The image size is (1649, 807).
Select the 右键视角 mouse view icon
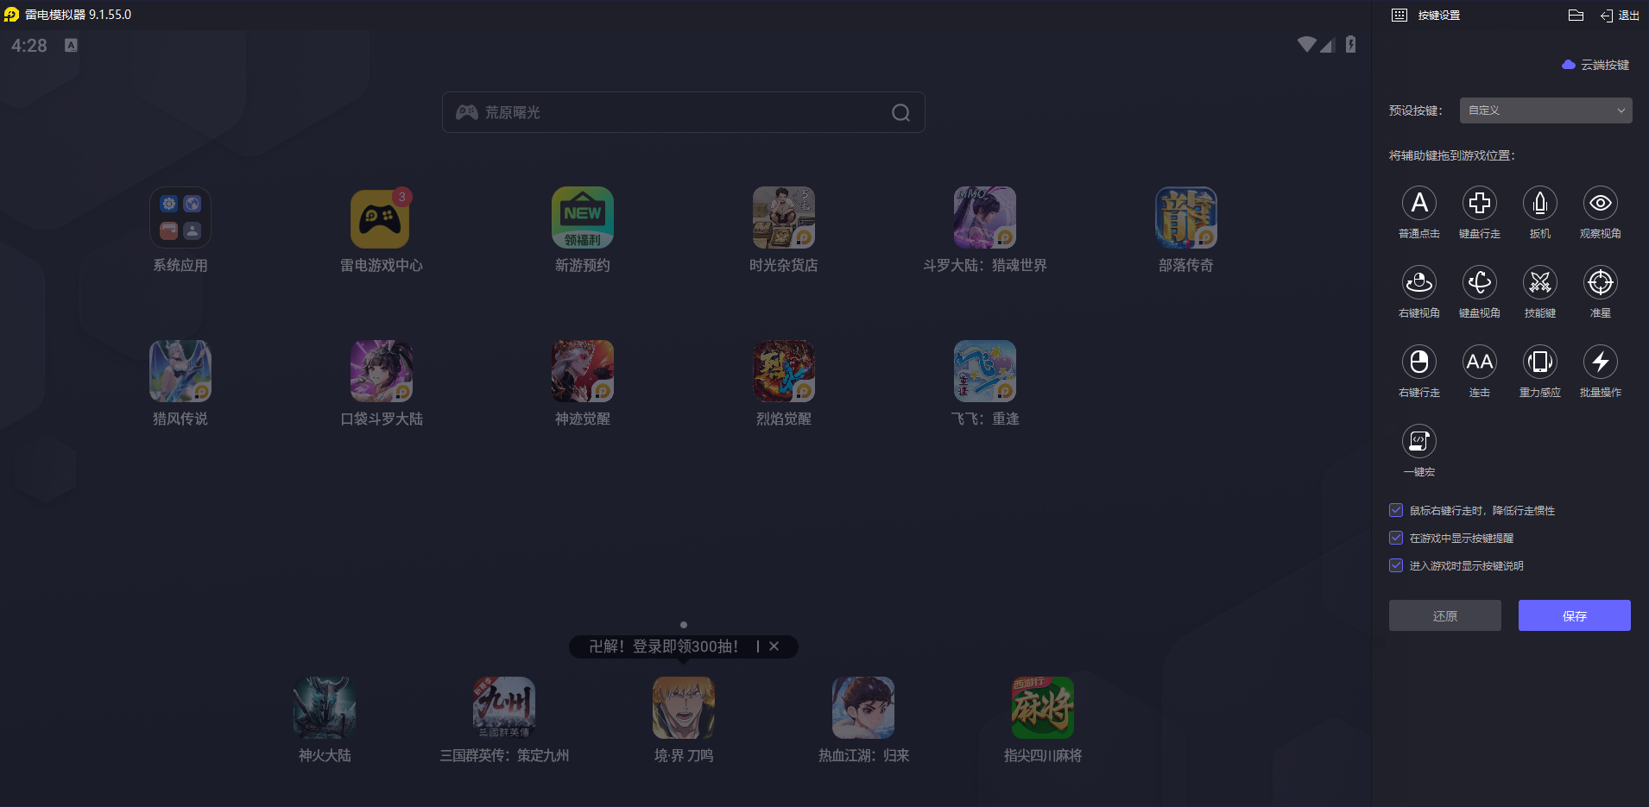[x=1418, y=282]
